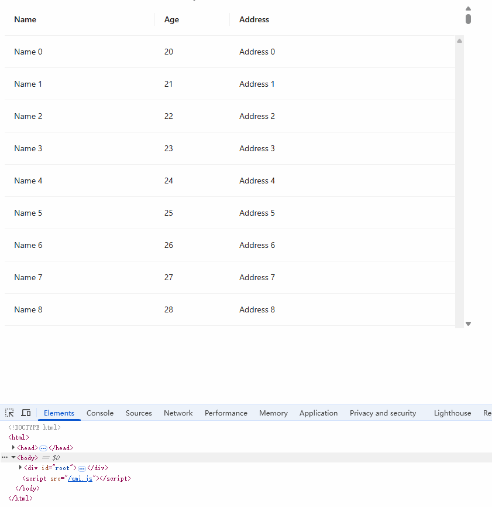Click the Age column header
Viewport: 492px width, 507px height.
click(171, 19)
